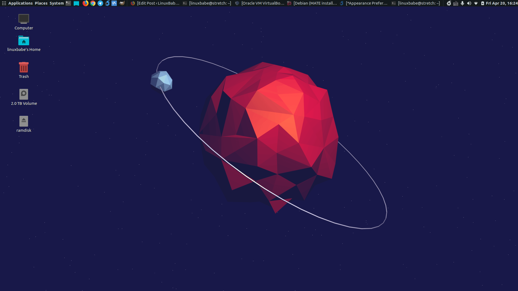The image size is (518, 291).
Task: Open the Trash desktop icon
Action: [x=24, y=70]
